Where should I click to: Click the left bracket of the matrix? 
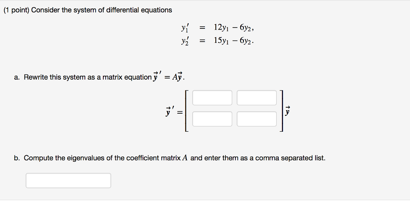[x=187, y=111]
